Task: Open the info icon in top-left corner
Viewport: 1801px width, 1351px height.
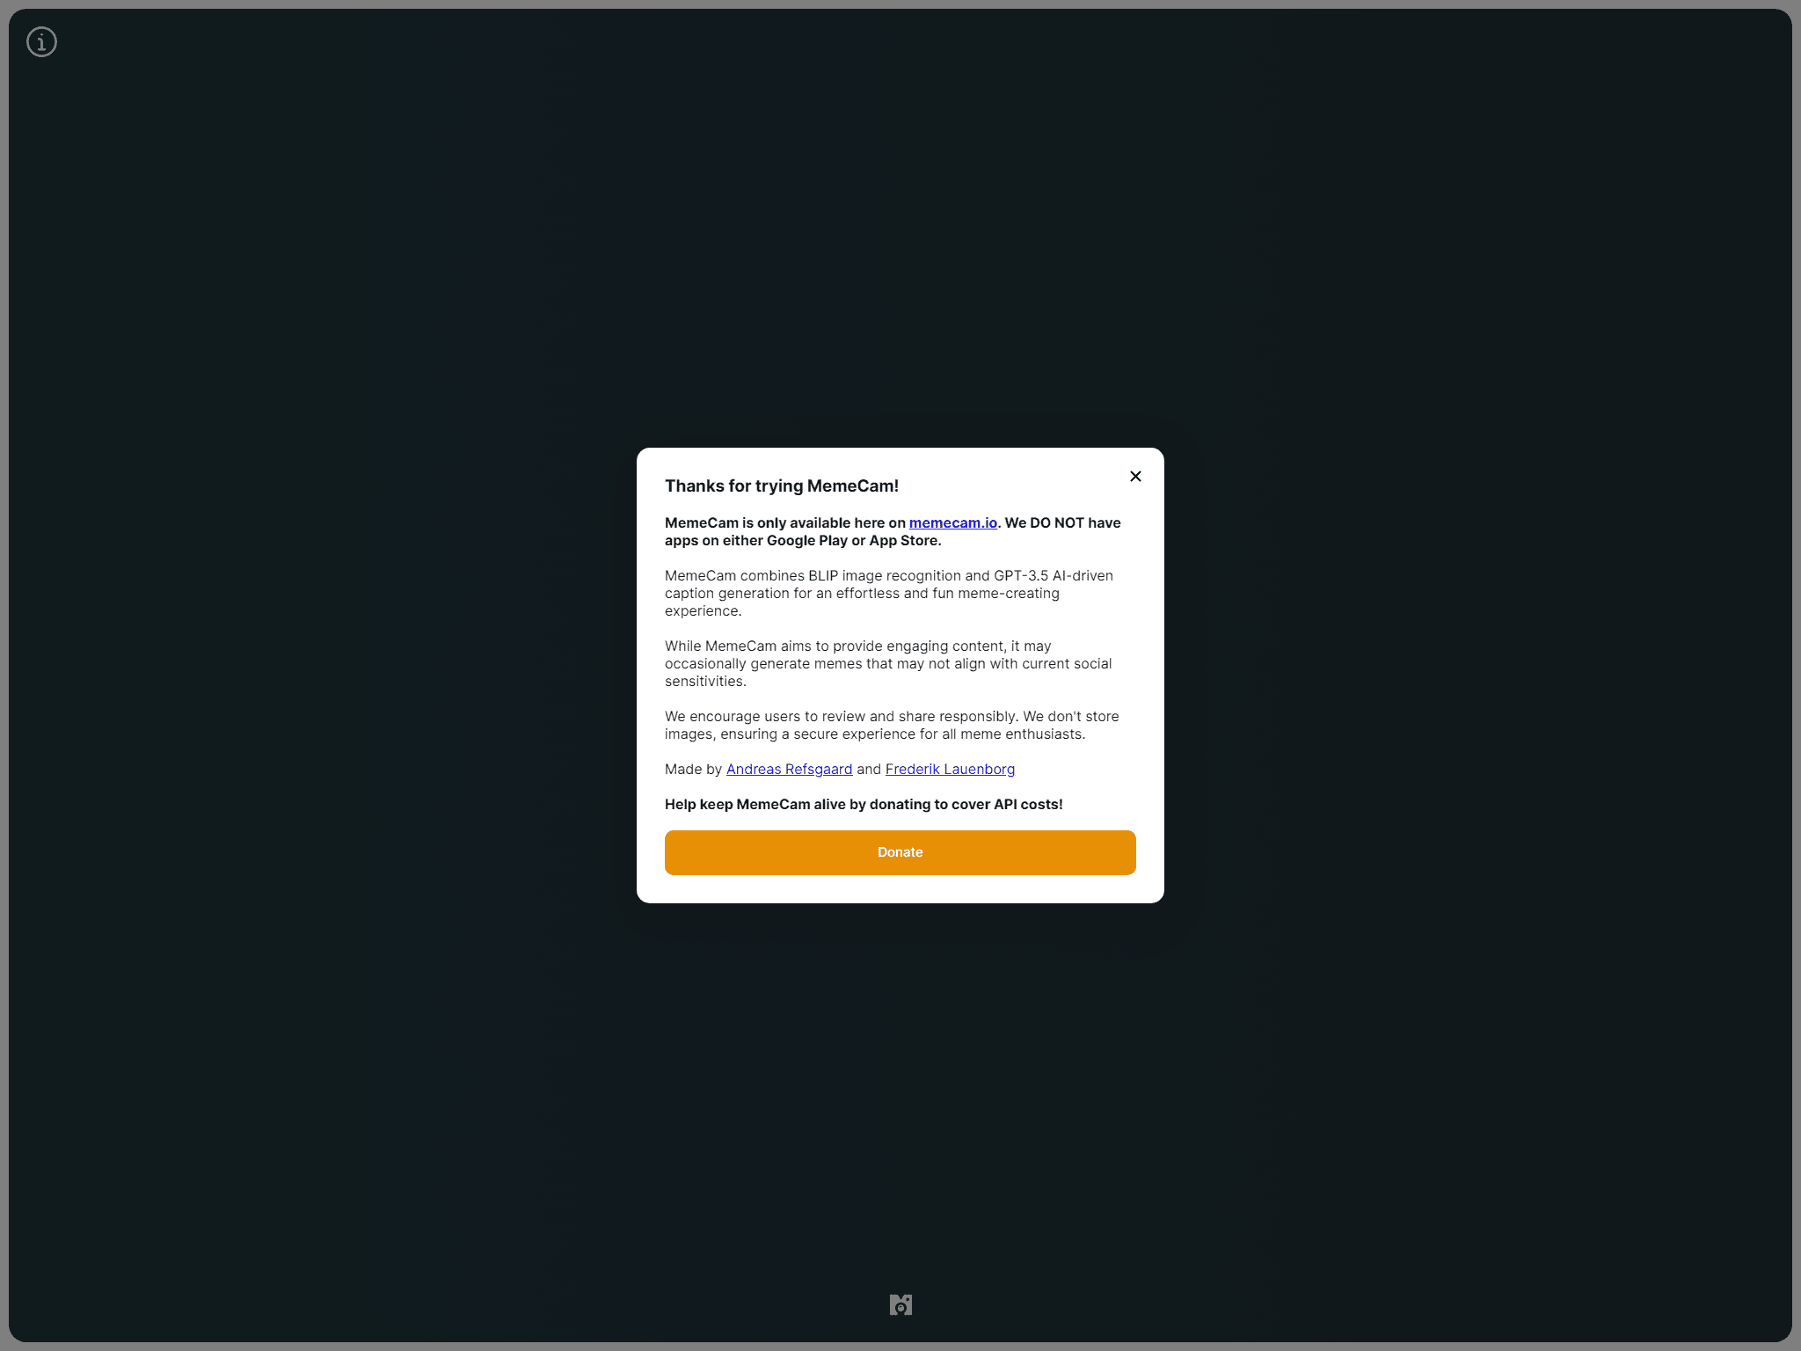Action: (x=41, y=41)
